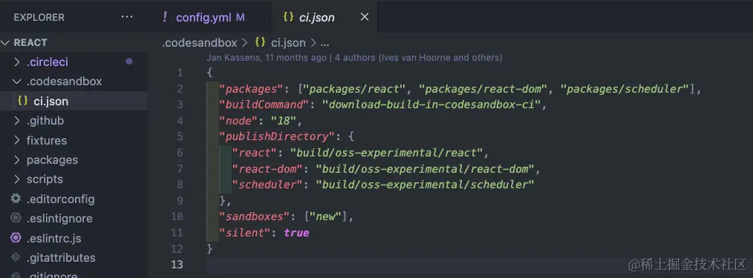Switch to the config.yml tab
Screen dimensions: 753x278
tap(203, 17)
